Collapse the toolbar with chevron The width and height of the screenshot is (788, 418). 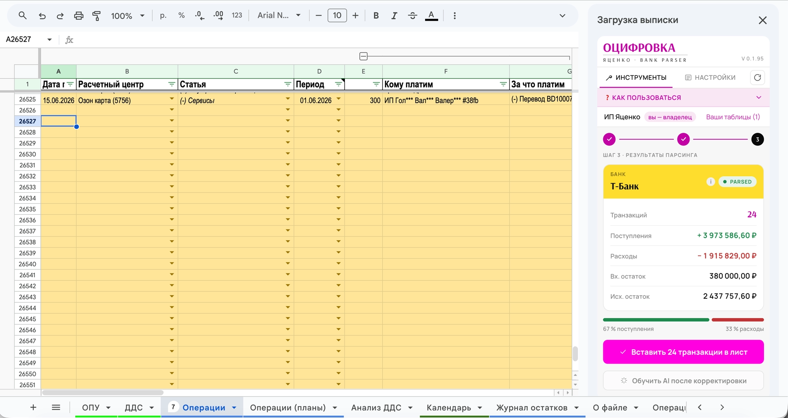point(563,15)
